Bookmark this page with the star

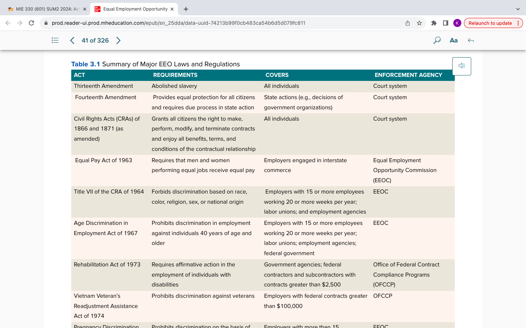419,23
